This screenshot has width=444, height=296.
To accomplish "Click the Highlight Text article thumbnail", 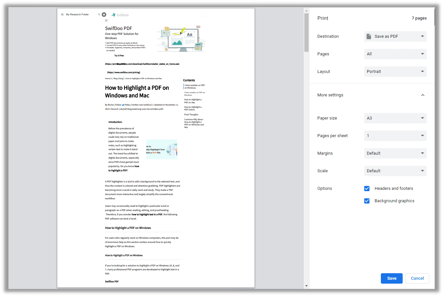I will [x=161, y=149].
